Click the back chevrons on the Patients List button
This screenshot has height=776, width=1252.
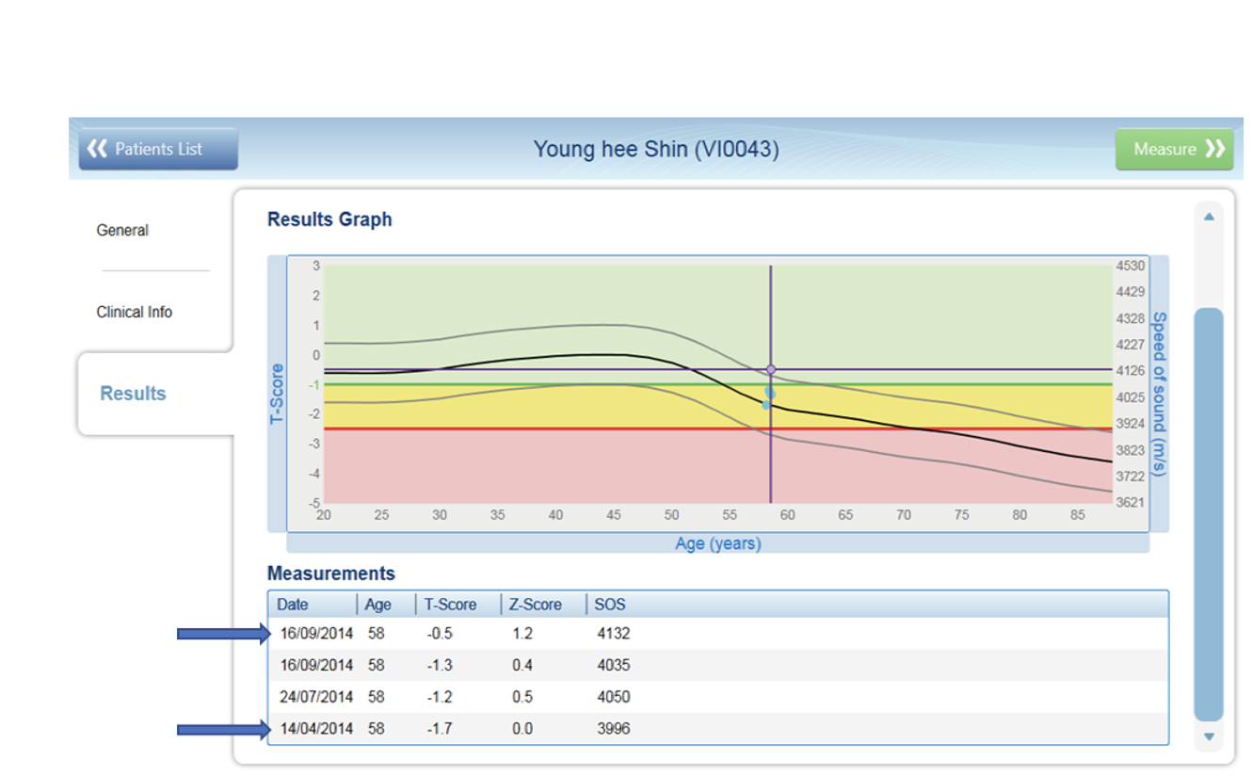[x=97, y=149]
